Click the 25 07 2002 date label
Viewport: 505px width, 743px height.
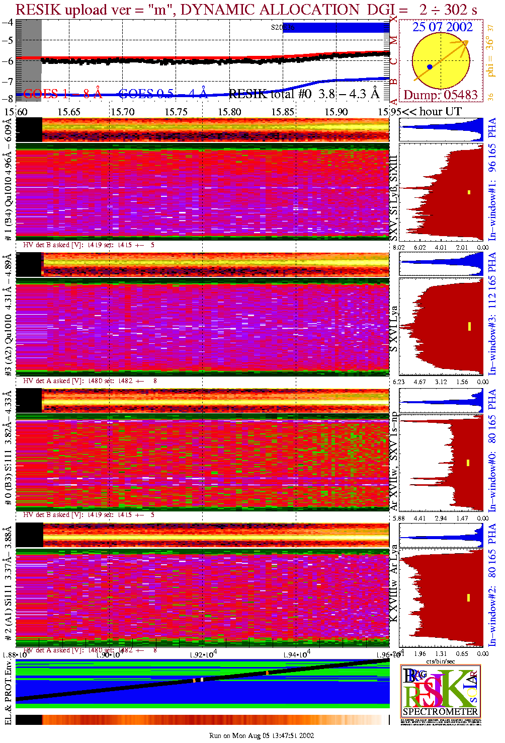[442, 27]
